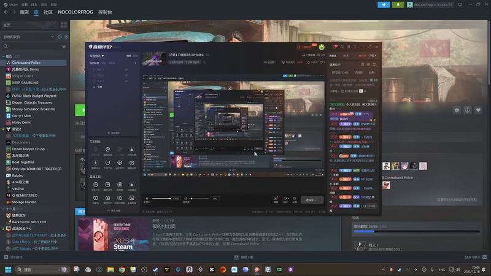Click music note icon in the interactive tools grid

tap(132, 163)
